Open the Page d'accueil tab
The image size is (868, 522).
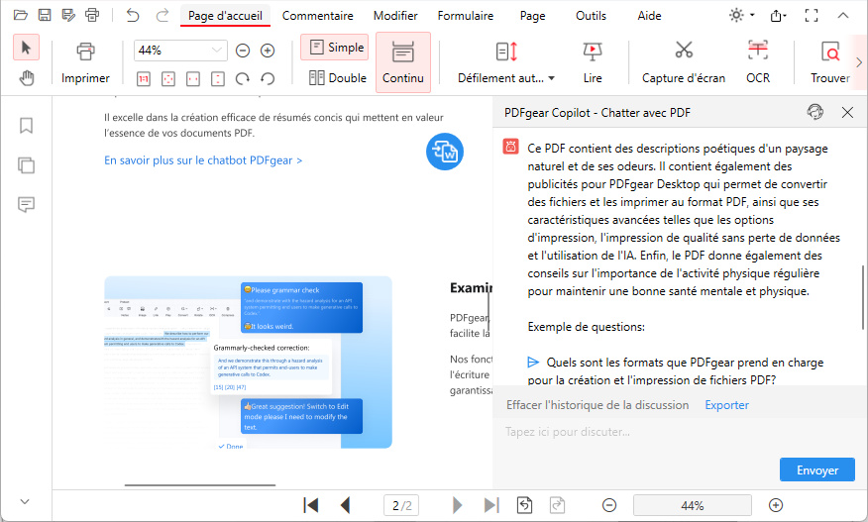[x=225, y=16]
